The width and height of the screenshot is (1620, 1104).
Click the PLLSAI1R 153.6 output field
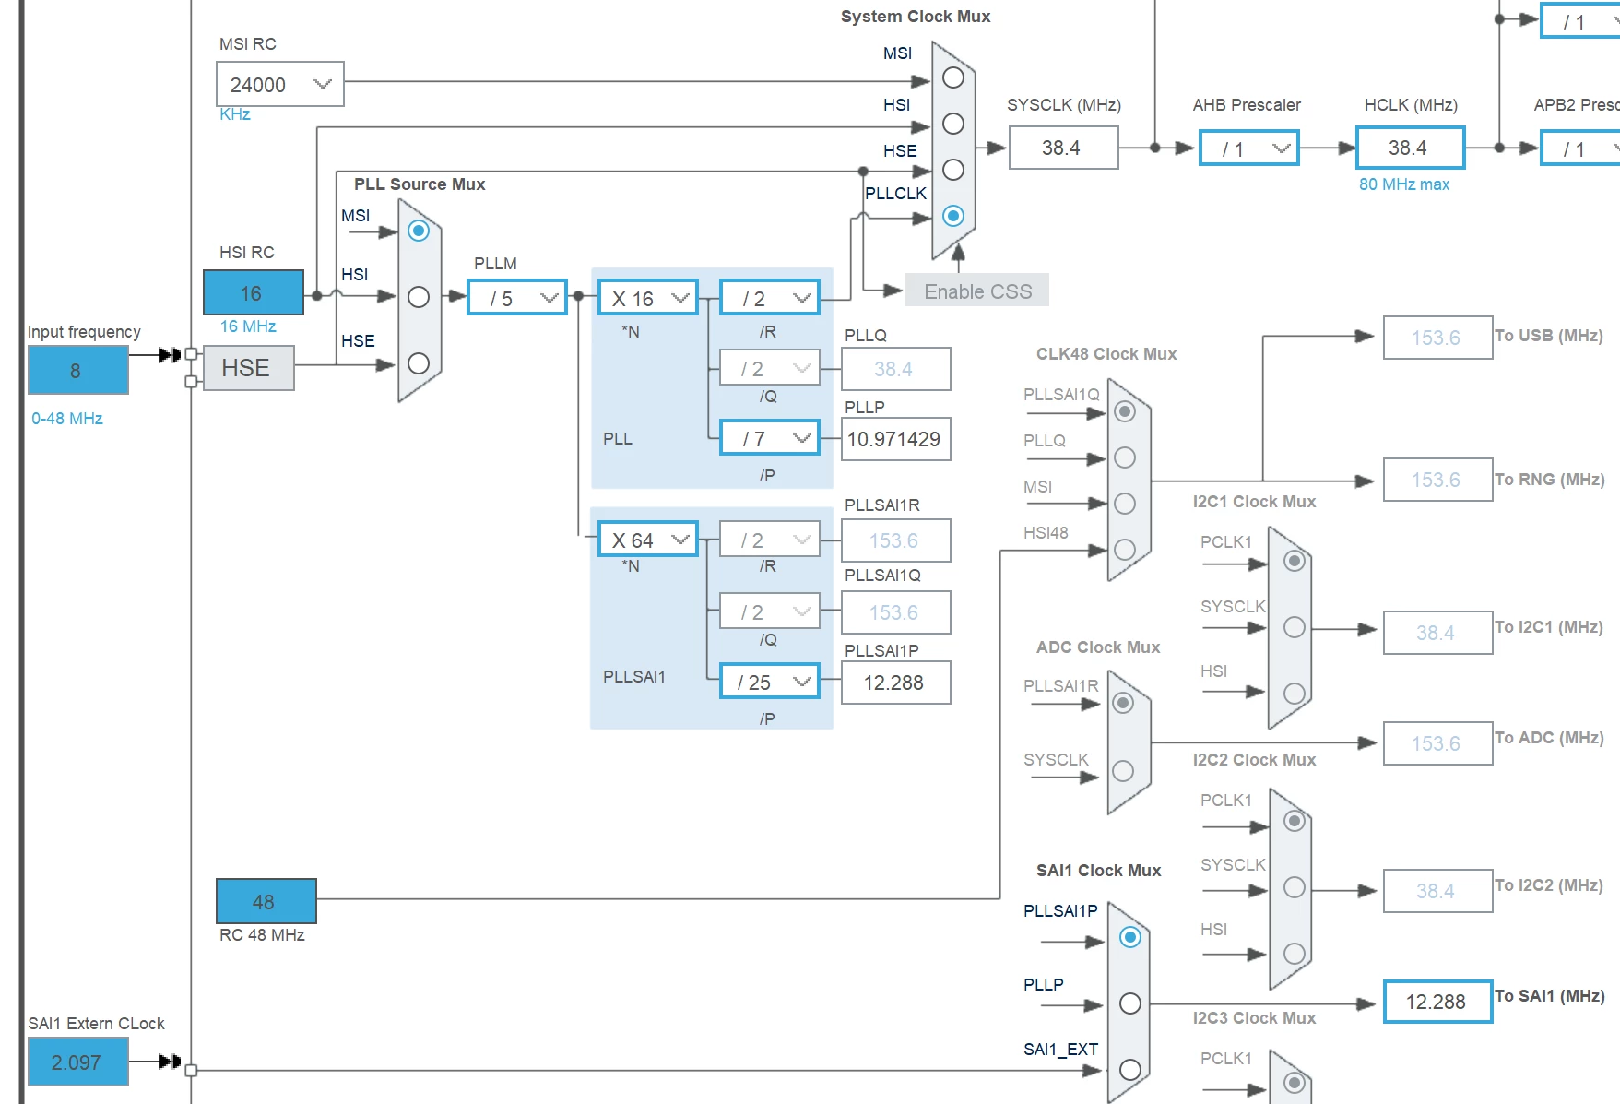(896, 540)
